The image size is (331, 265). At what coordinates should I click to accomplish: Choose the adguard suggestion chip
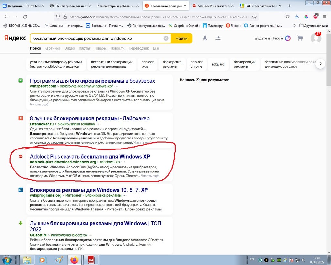click(x=218, y=64)
